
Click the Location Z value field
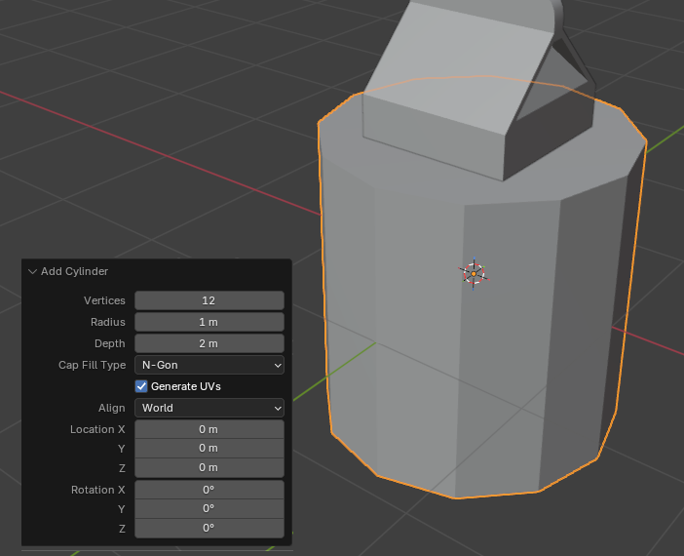point(209,467)
